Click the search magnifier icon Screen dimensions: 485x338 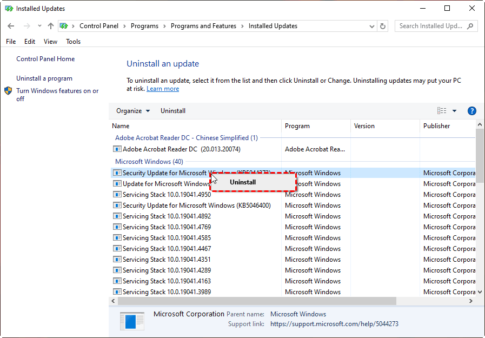(470, 26)
